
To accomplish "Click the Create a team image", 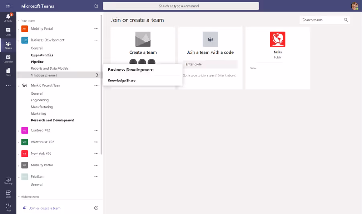I will pos(143,39).
